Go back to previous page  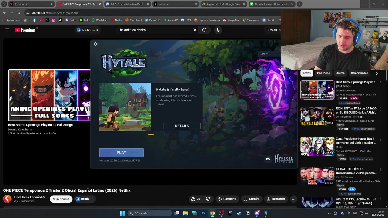click(x=4, y=13)
